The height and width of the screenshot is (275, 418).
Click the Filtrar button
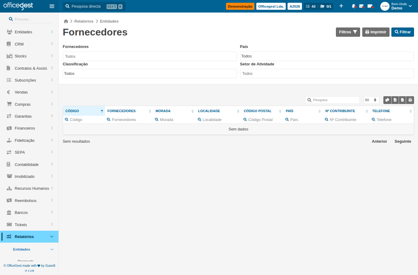[x=402, y=32]
